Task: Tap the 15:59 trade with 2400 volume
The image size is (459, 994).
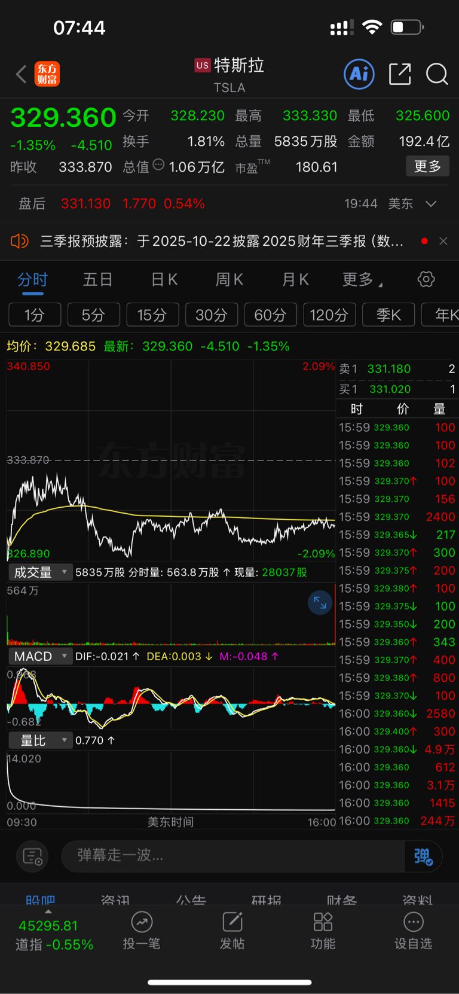Action: coord(397,517)
